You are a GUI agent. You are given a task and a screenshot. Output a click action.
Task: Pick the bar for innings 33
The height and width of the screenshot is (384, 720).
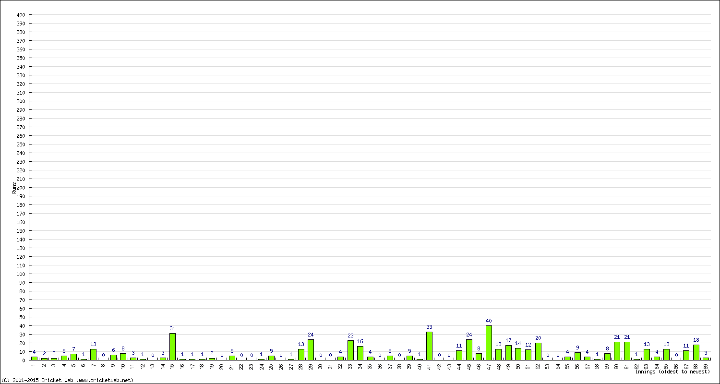point(350,350)
